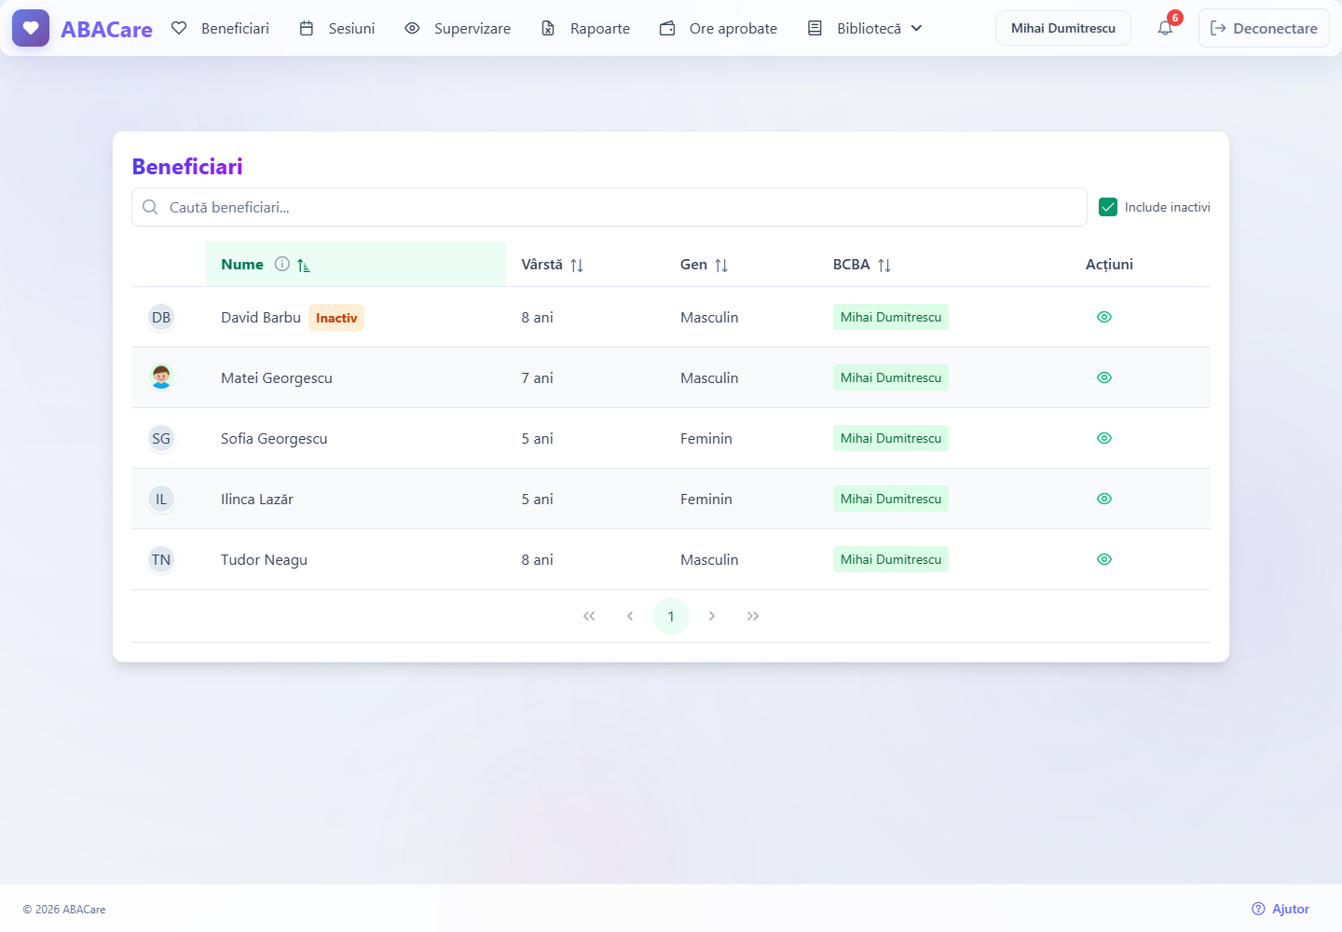Go to the first page of results
The height and width of the screenshot is (932, 1342).
tap(589, 616)
